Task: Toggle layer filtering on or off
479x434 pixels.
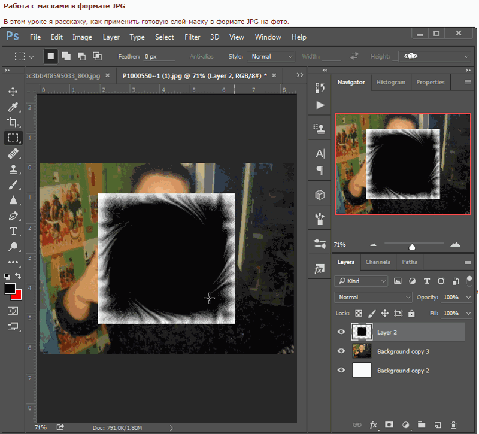Action: (469, 281)
